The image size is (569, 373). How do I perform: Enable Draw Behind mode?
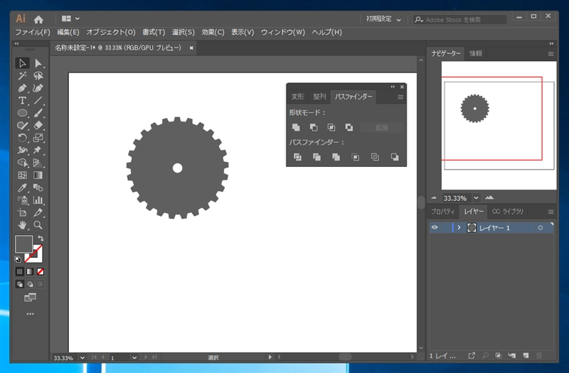click(30, 284)
